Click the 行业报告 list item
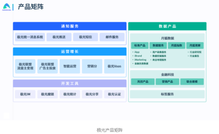Viewport: 219px width, 134px height. (x=194, y=56)
